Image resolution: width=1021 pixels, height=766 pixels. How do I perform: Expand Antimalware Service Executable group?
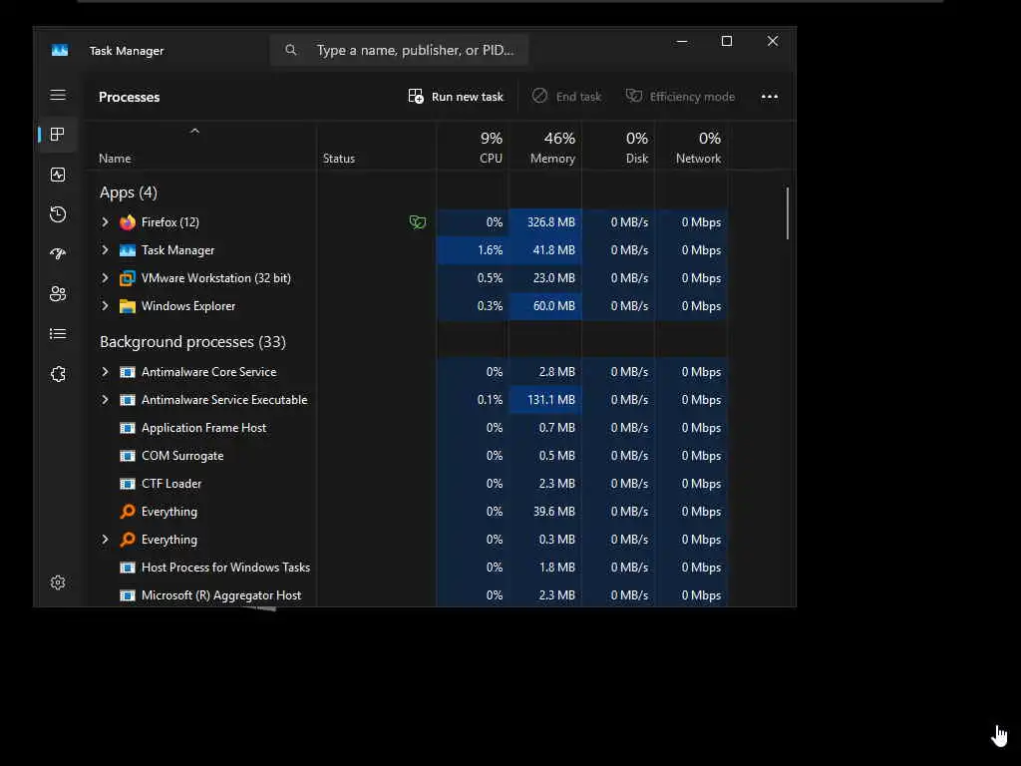pyautogui.click(x=105, y=400)
